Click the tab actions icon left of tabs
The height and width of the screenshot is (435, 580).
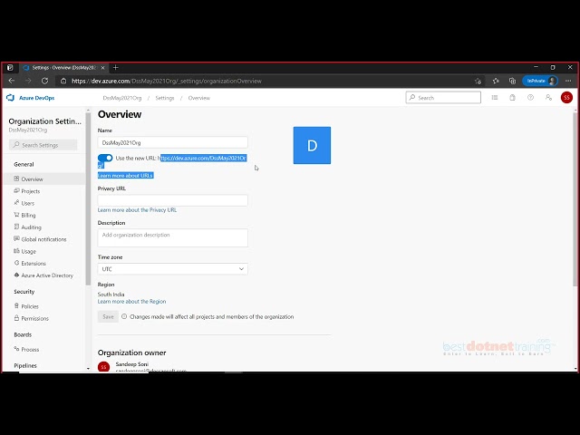coord(10,68)
